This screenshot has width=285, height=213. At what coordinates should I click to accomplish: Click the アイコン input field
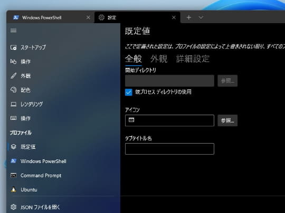169,120
